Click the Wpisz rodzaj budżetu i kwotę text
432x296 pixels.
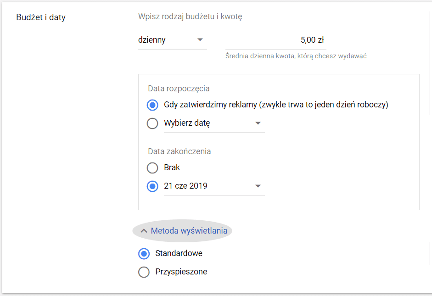point(190,17)
